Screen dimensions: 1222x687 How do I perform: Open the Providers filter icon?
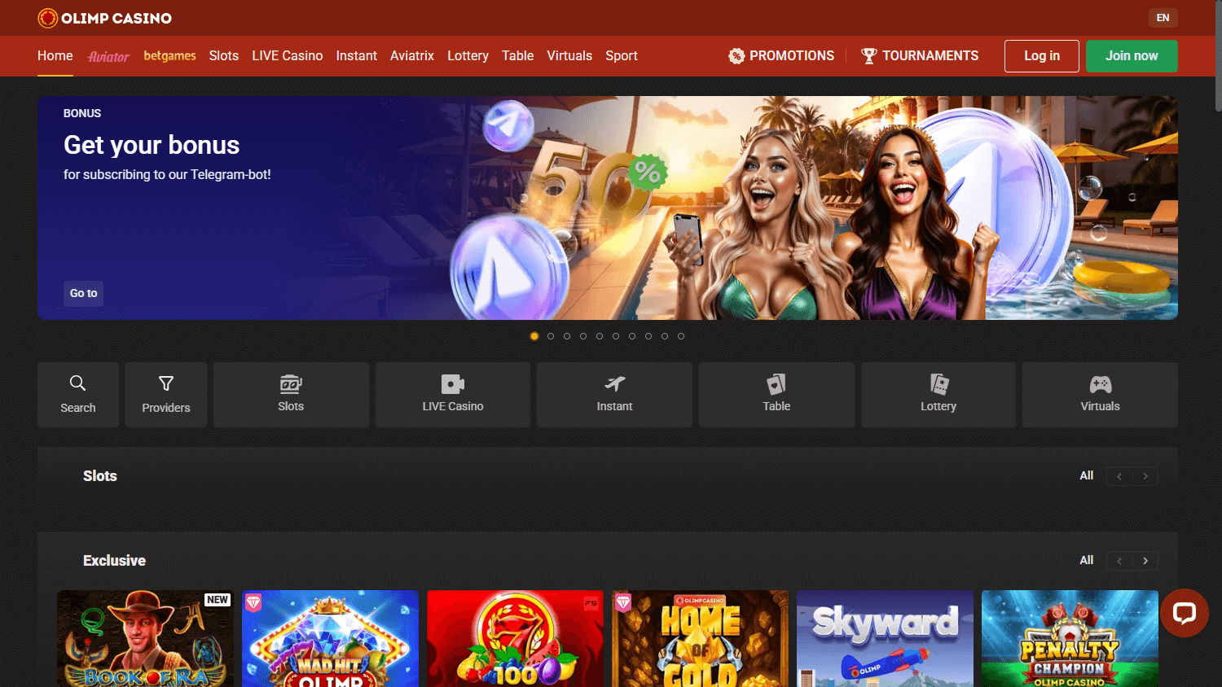165,383
